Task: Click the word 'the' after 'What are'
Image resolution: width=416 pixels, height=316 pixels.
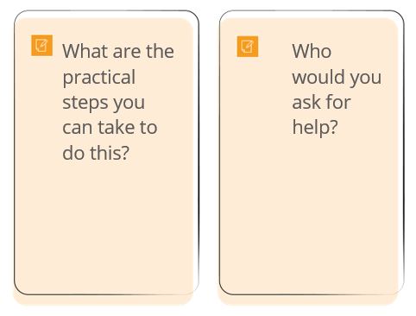Action: point(160,51)
